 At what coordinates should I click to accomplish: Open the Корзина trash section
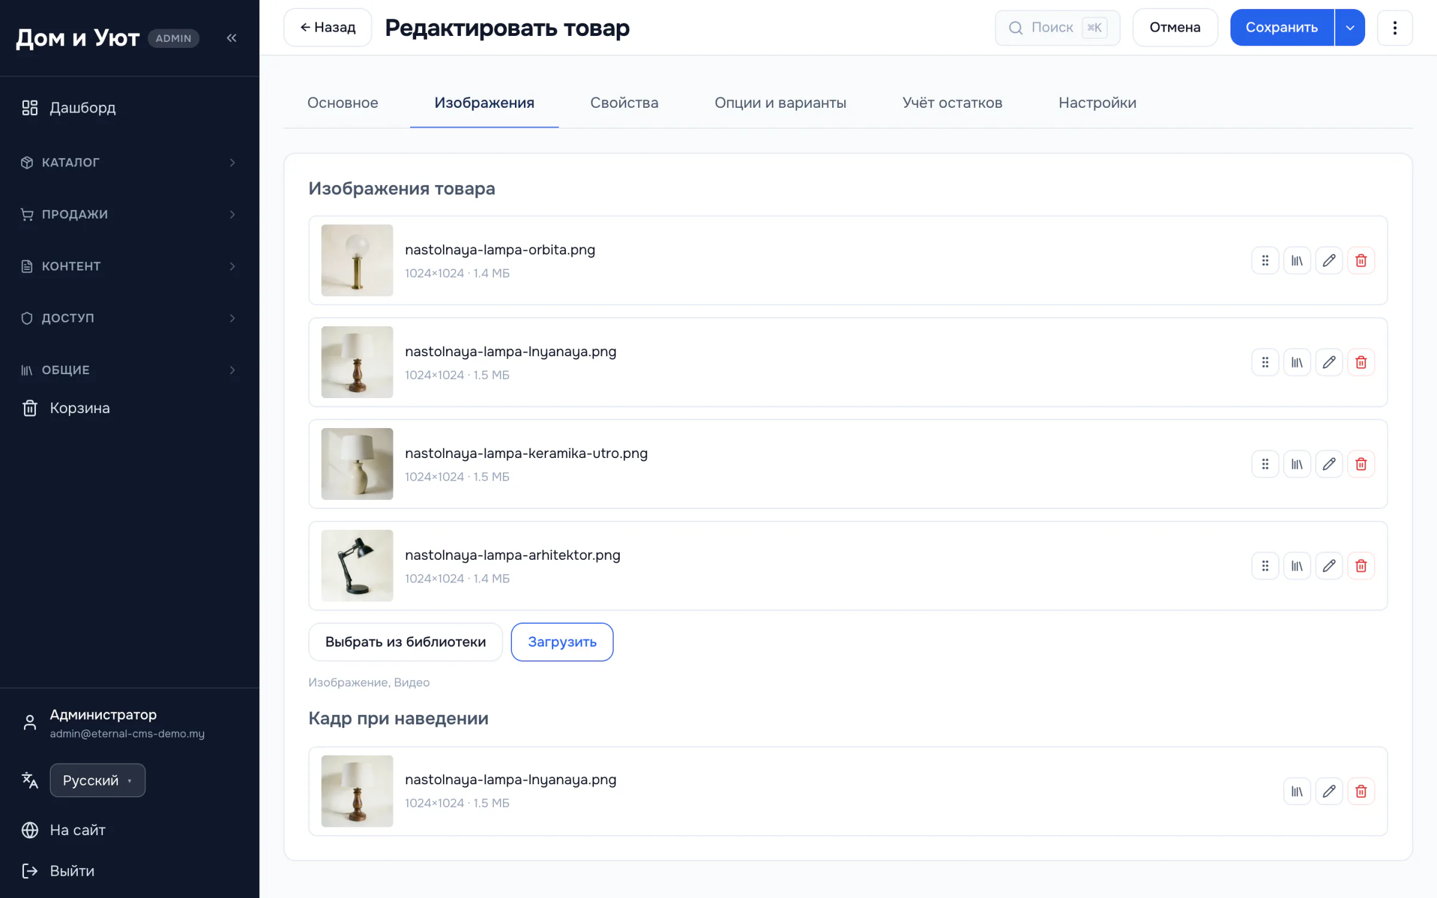tap(129, 408)
